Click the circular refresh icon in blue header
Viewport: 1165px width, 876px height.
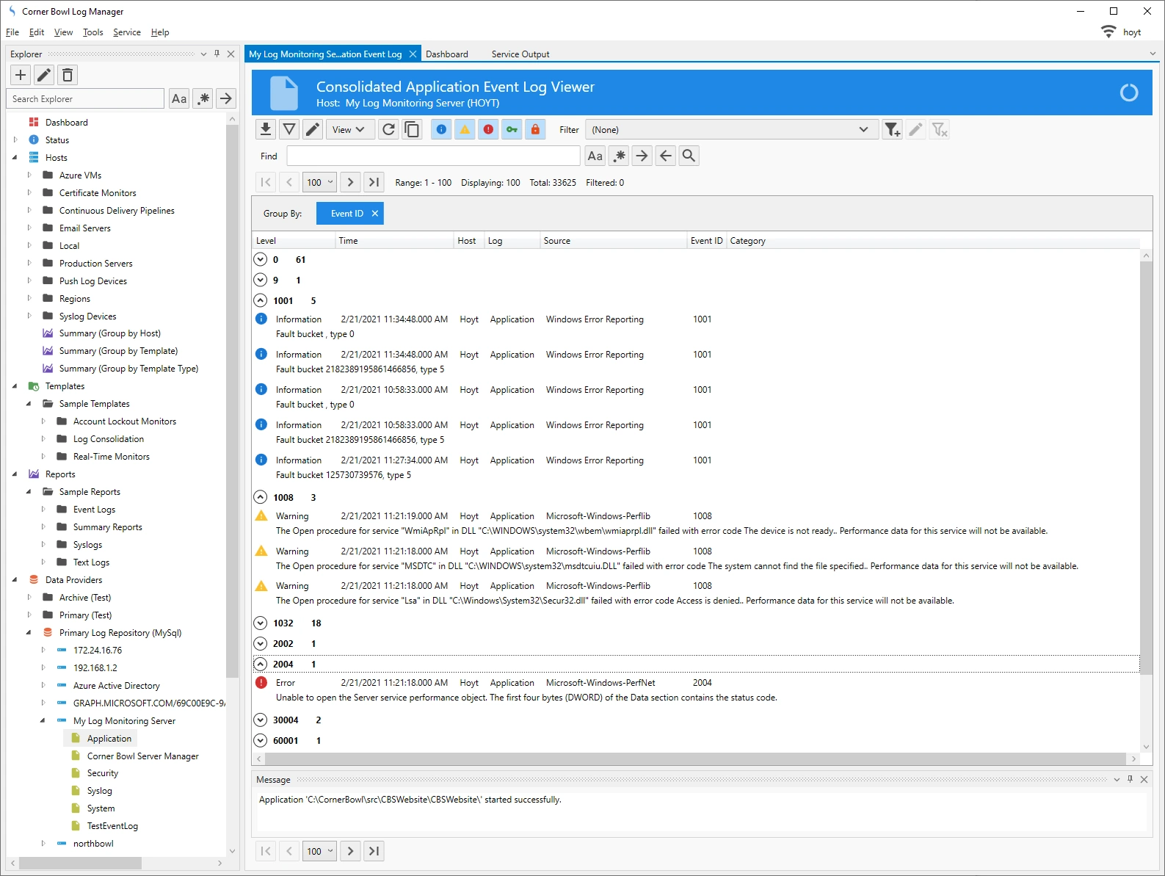coord(1128,93)
